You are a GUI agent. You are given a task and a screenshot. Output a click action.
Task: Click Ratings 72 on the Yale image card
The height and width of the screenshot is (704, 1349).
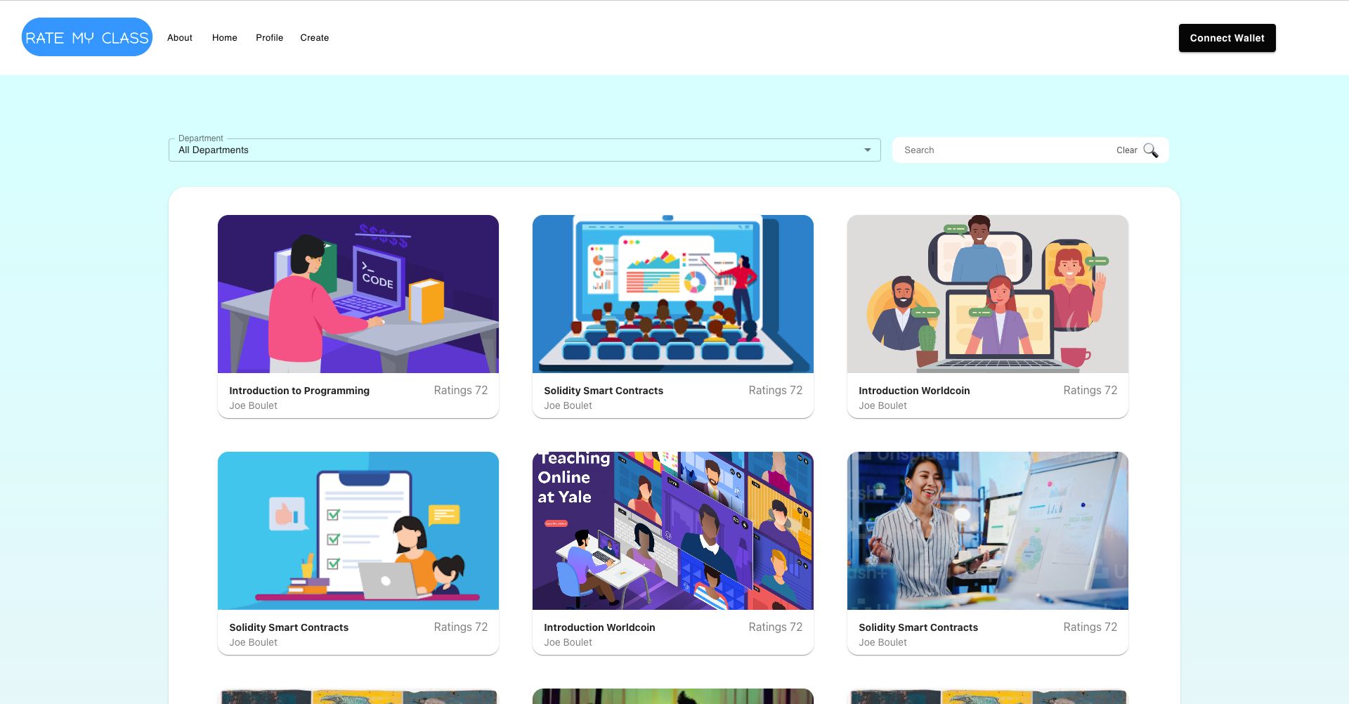[775, 627]
